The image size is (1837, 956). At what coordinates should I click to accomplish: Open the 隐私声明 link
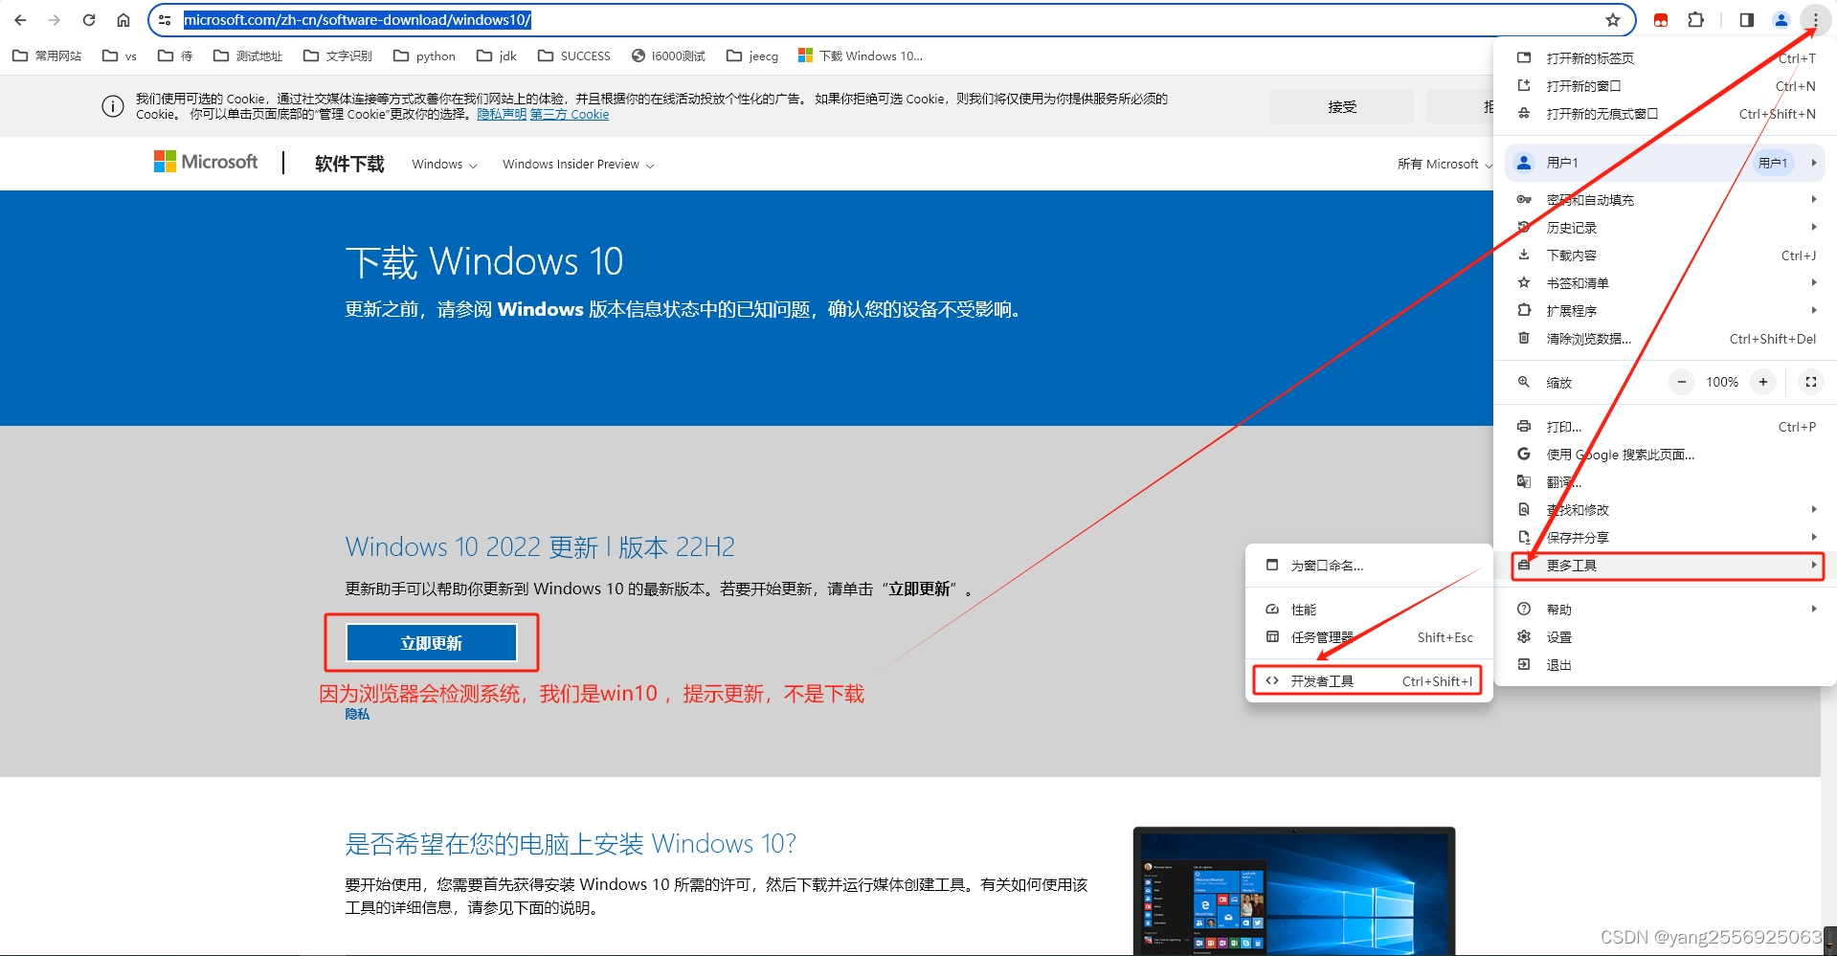502,114
